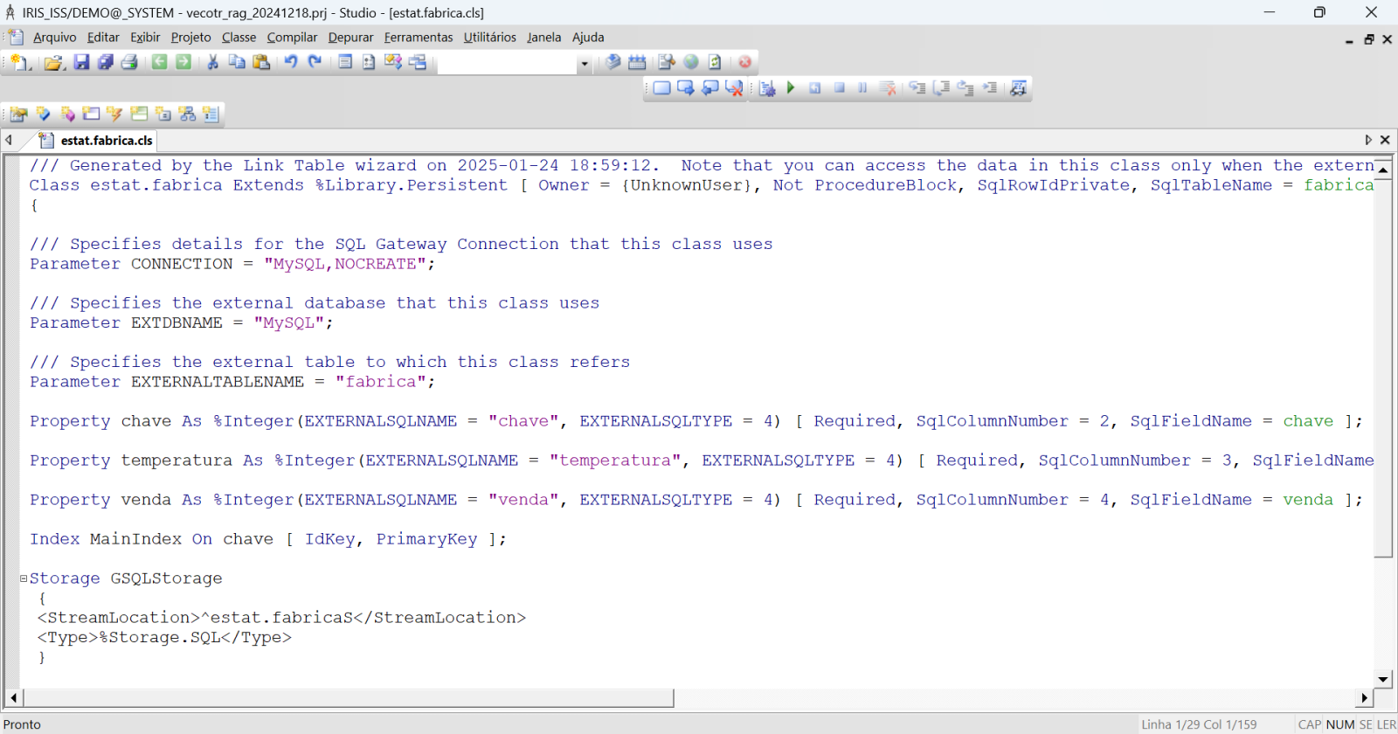Close the estat.fabrica.cls document tab

point(1385,140)
